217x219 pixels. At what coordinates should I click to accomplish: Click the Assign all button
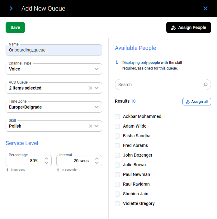coord(196,102)
